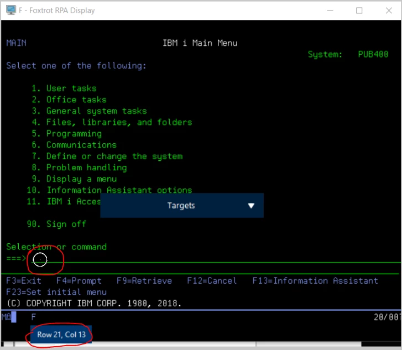This screenshot has width=402, height=350.
Task: Click the Selection or command input line
Action: (215, 259)
